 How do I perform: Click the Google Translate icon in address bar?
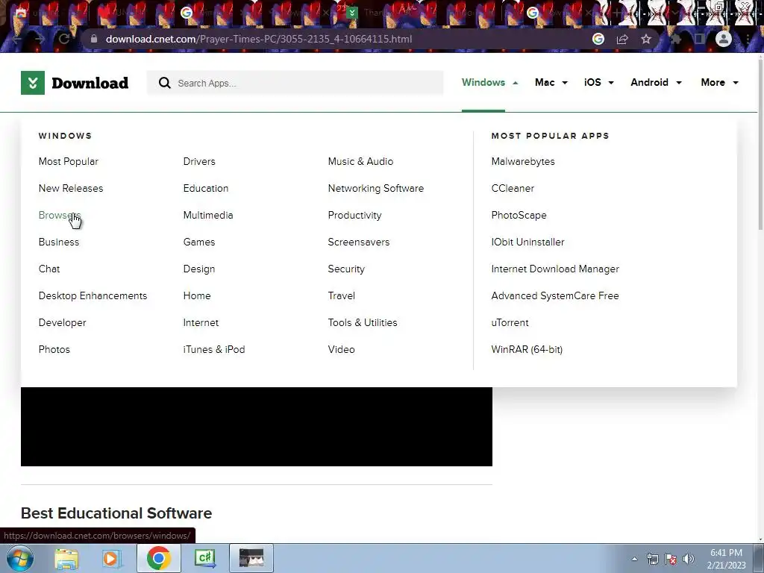click(x=598, y=39)
